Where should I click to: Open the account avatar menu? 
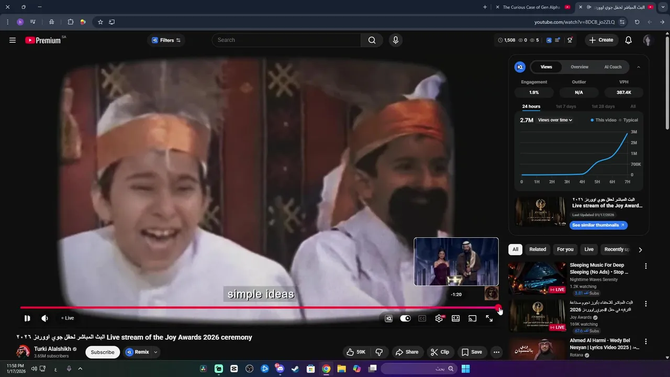(x=647, y=40)
